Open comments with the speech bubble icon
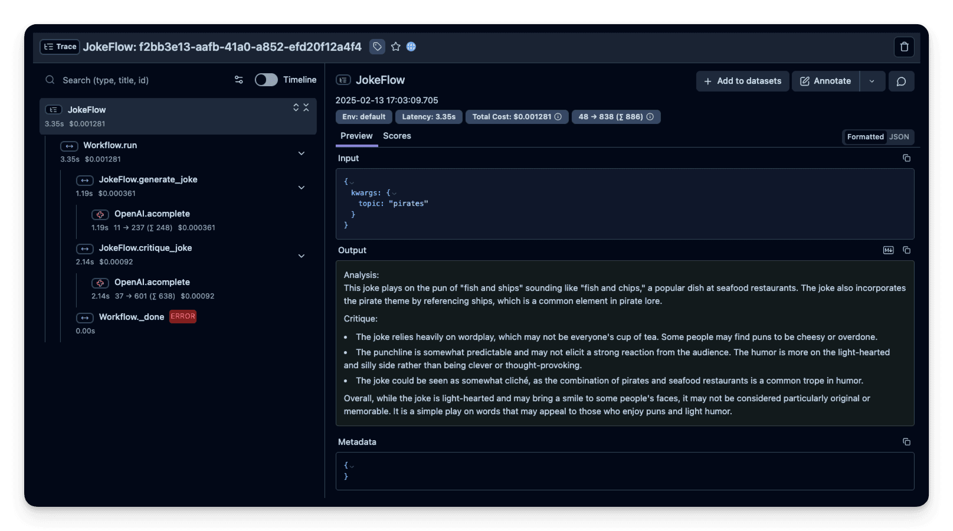The height and width of the screenshot is (531, 953). point(901,81)
